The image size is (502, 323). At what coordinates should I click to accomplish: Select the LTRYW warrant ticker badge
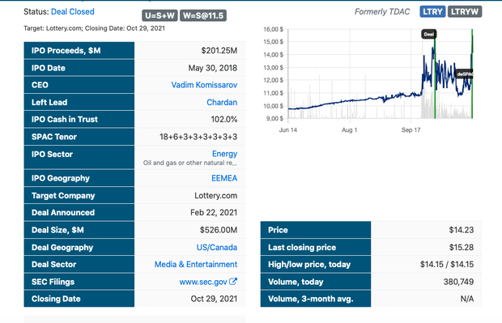coord(465,12)
